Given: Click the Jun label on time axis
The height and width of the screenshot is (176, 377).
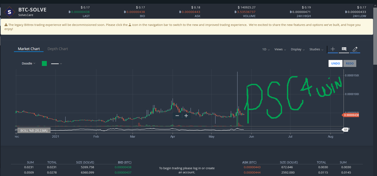Looking at the screenshot, I should tap(251, 137).
